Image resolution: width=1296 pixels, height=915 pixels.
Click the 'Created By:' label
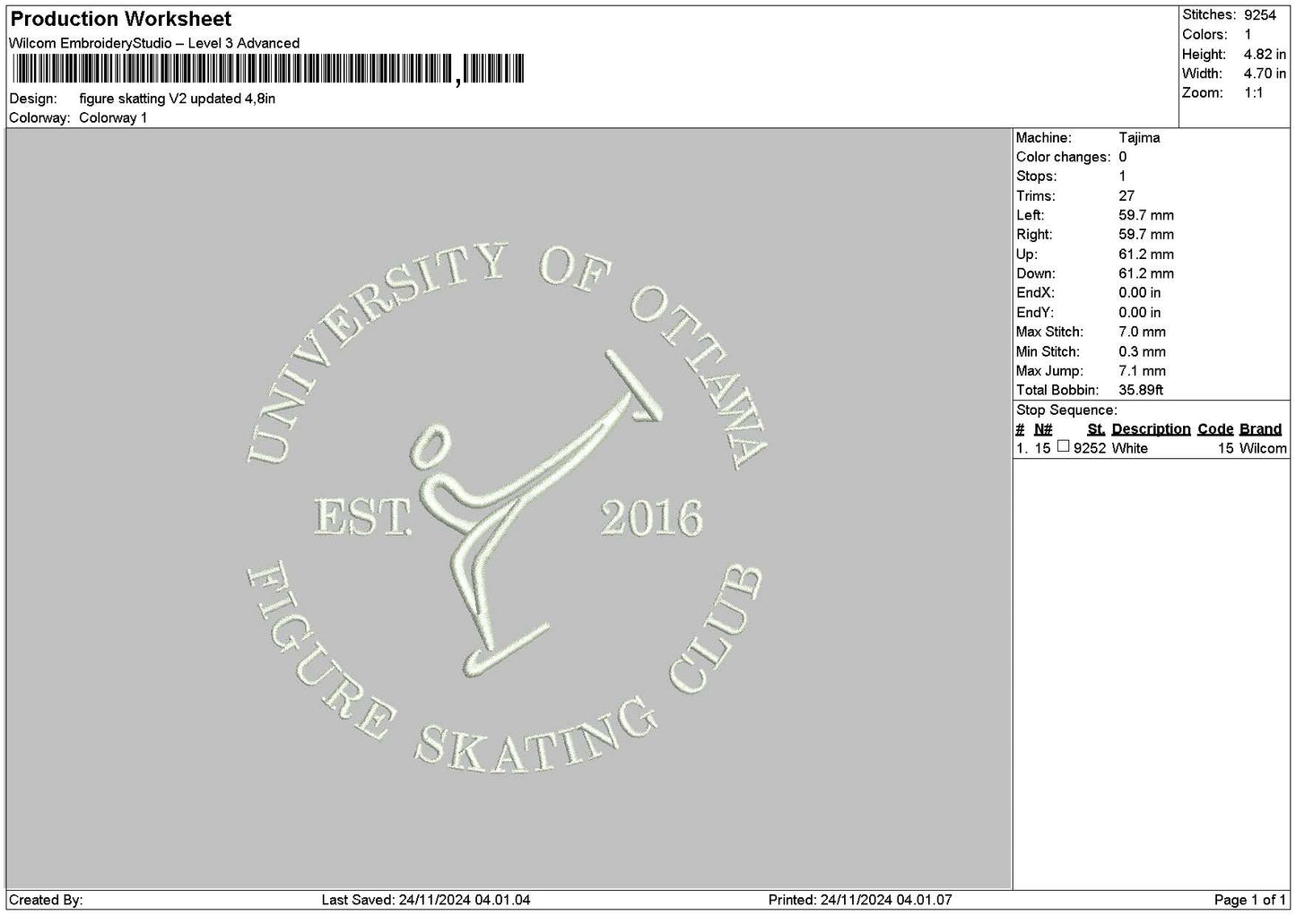pos(46,900)
